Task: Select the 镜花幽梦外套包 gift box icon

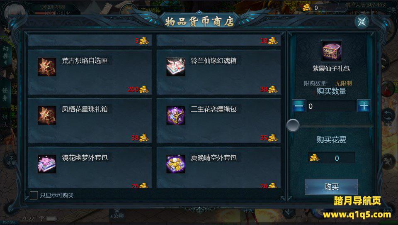Action: pyautogui.click(x=47, y=164)
